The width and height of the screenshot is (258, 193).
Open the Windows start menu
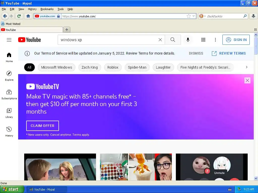[12, 189]
